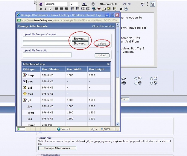Click the ex4 filetype row

66,94
